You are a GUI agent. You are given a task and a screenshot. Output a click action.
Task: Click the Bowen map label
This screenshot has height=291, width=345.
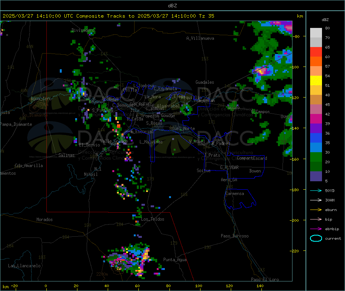point(255,171)
